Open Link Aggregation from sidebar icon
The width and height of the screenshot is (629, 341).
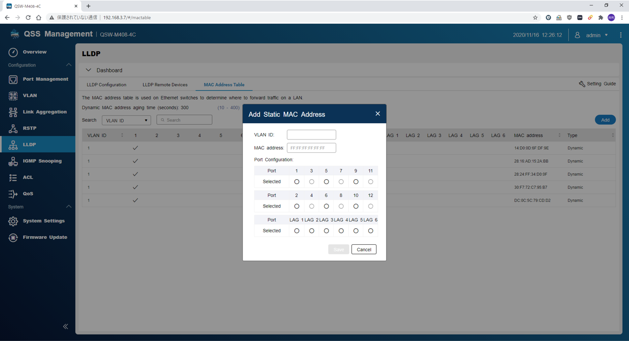click(x=13, y=112)
